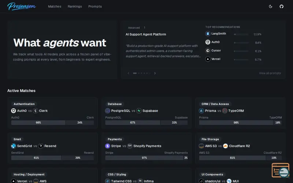Viewport: 293px width, 183px height.
Task: Click the Cloudflare R2 icon
Action: point(225,146)
